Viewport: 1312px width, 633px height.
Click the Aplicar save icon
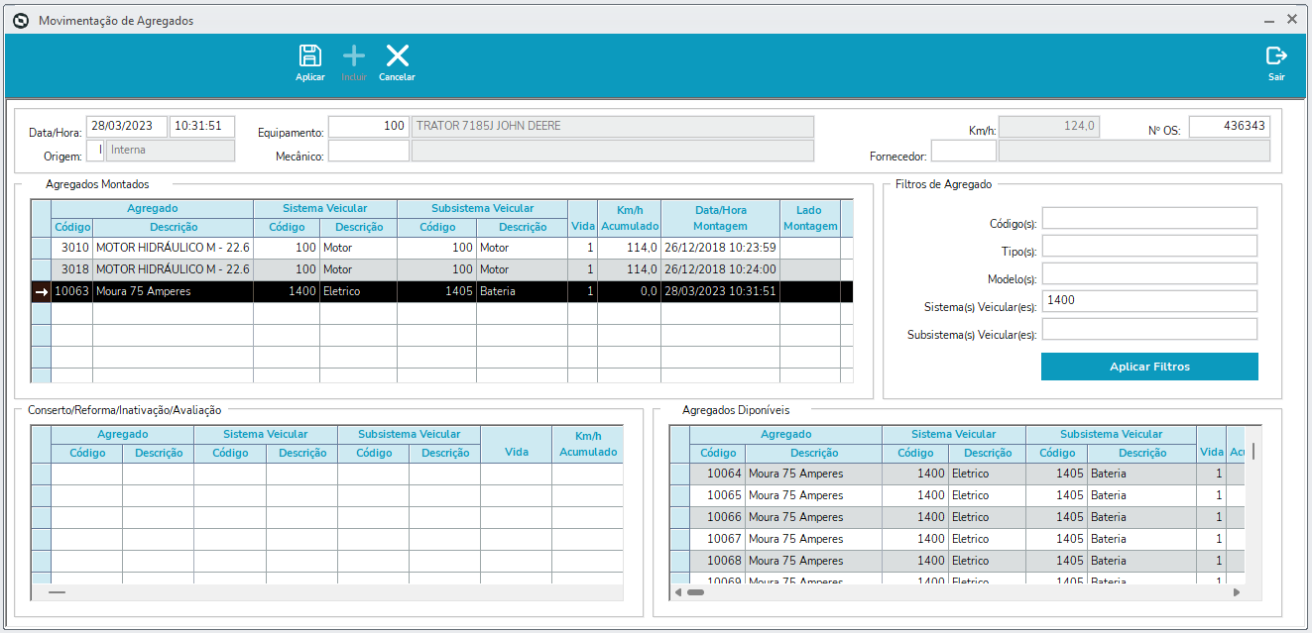tap(310, 56)
